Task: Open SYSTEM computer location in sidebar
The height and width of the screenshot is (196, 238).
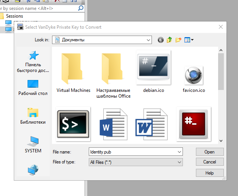Action: 33,145
